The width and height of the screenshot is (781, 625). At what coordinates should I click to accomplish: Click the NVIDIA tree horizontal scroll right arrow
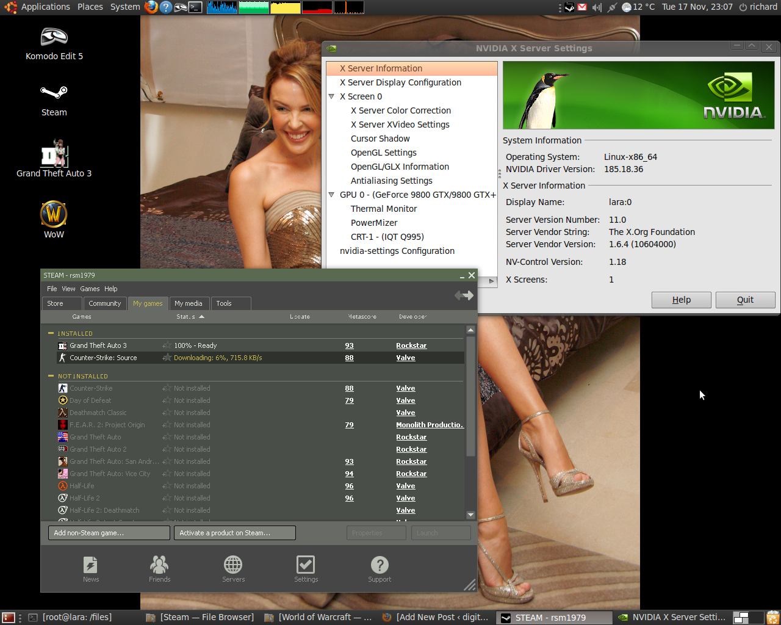[492, 281]
